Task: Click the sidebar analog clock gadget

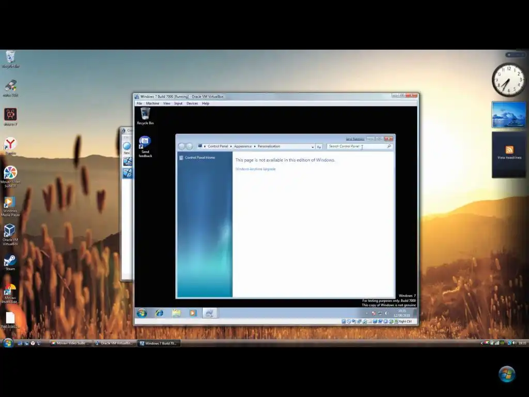Action: pos(508,80)
